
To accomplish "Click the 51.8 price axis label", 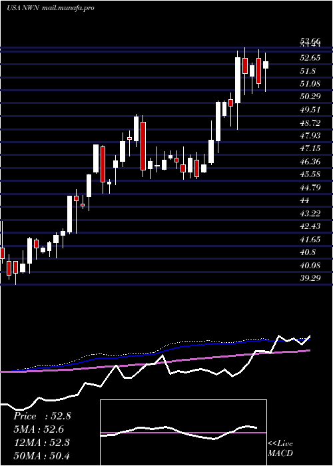I will pos(308,71).
